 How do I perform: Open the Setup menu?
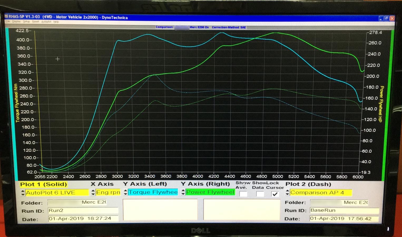(26, 22)
